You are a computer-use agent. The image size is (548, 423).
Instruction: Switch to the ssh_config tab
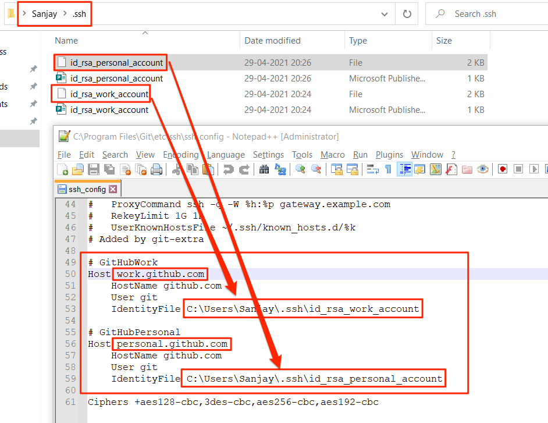pyautogui.click(x=87, y=189)
